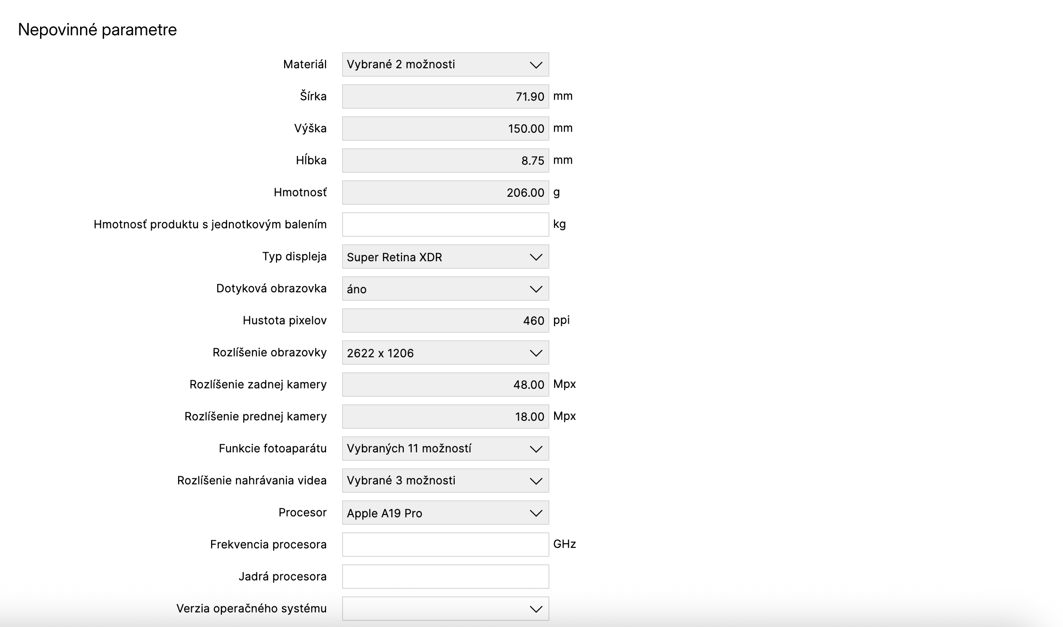Open the Verzia operačného systému dropdown
1063x627 pixels.
[x=445, y=609]
